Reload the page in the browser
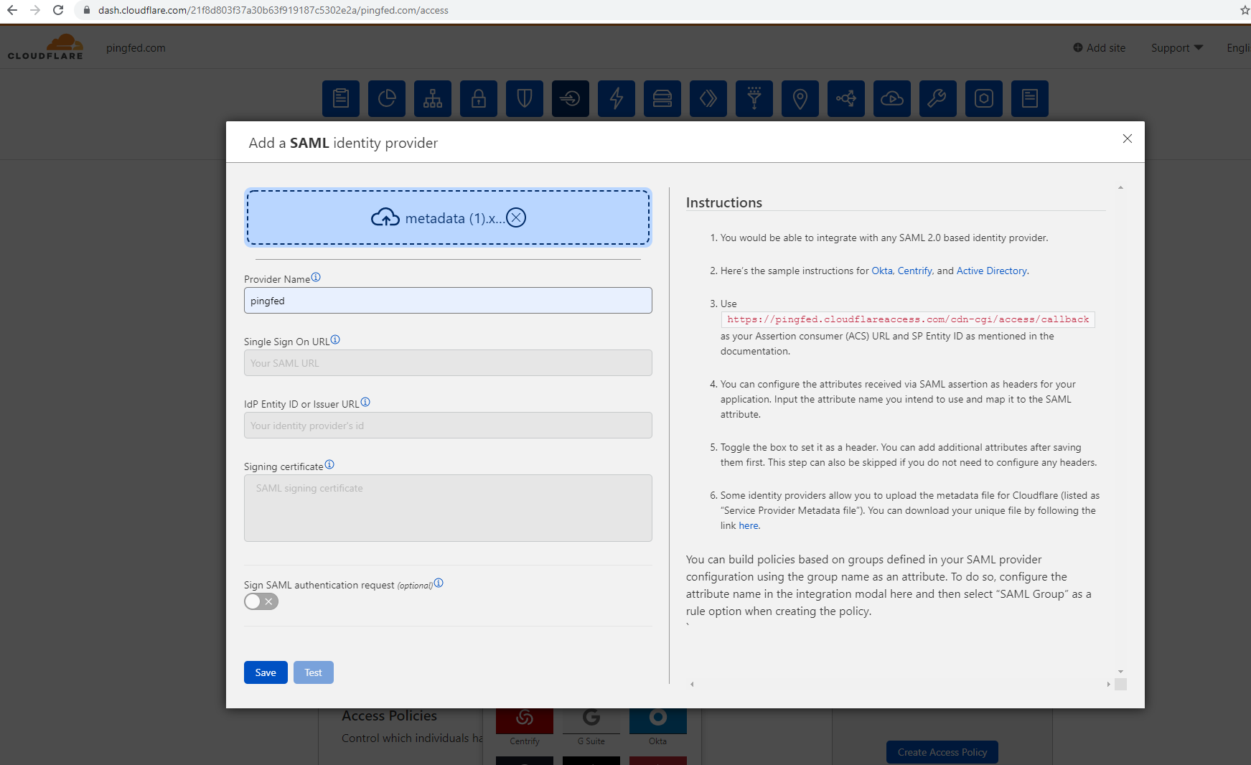This screenshot has height=765, width=1251. (58, 10)
